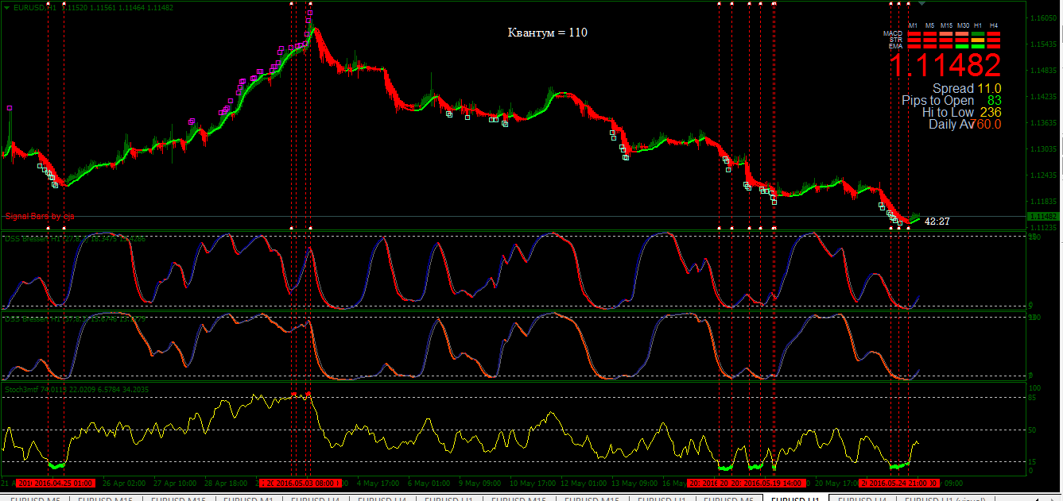Click the '13 May 09:00' time axis label
The height and width of the screenshot is (501, 1063).
pyautogui.click(x=636, y=483)
